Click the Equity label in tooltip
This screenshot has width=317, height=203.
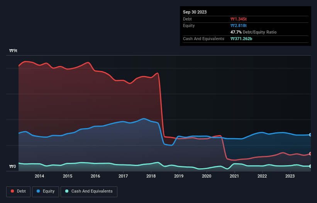(x=189, y=25)
